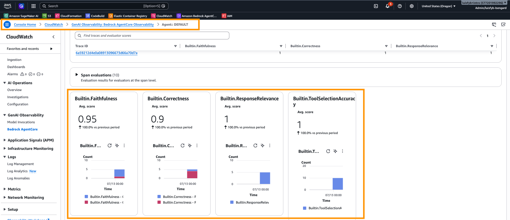Viewport: 510px width, 220px height.
Task: Show alarms in the In alarm state
Action: [24, 74]
